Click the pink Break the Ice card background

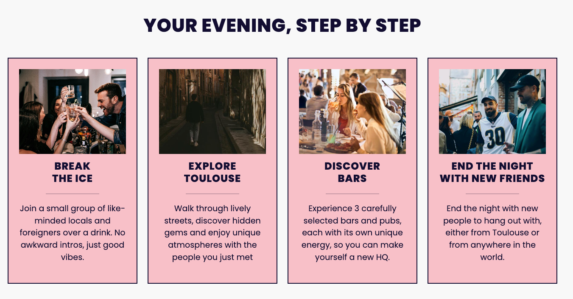(73, 273)
